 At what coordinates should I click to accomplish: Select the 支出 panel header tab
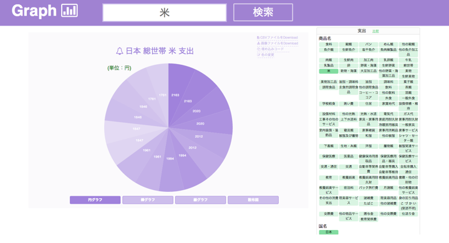pyautogui.click(x=362, y=31)
